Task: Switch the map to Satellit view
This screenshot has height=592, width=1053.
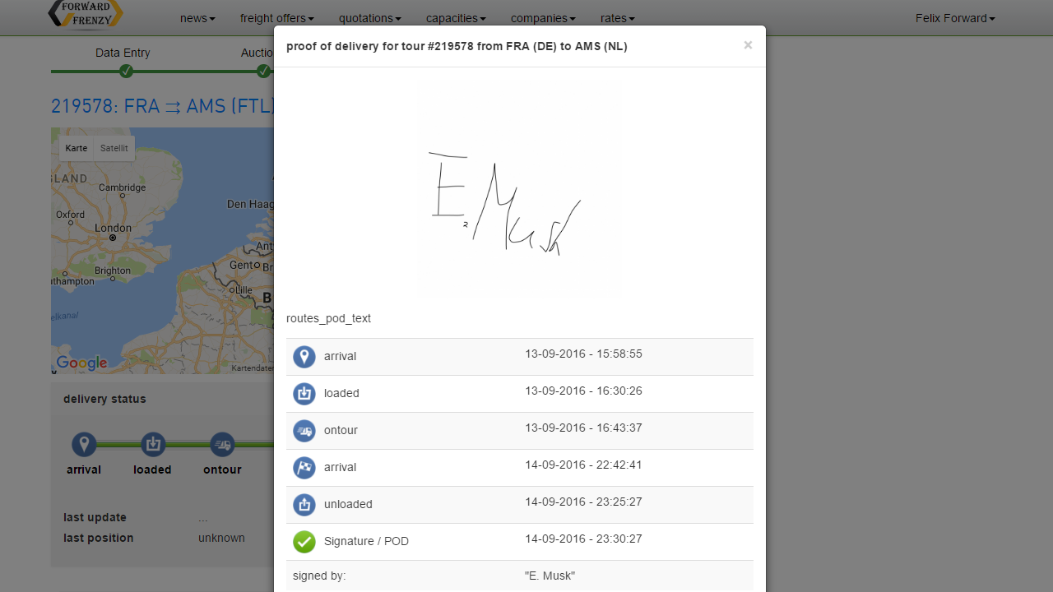Action: point(114,149)
